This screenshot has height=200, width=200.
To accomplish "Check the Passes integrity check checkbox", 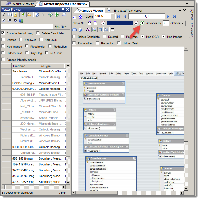I will [3, 60].
